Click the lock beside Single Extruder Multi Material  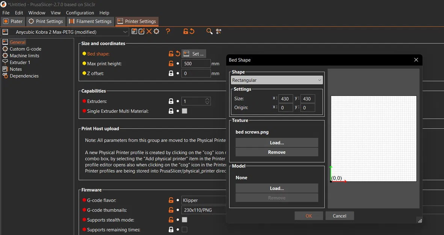pos(171,111)
